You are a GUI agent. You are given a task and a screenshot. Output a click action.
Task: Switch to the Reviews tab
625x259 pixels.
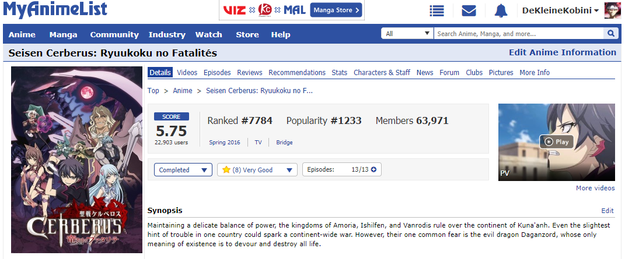(250, 72)
